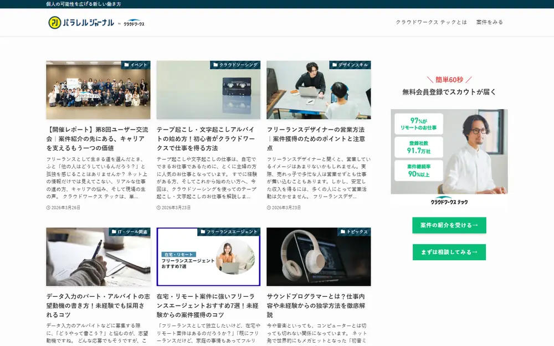554x346 pixels.
Task: Open the トピックス category tag
Action: [x=354, y=231]
